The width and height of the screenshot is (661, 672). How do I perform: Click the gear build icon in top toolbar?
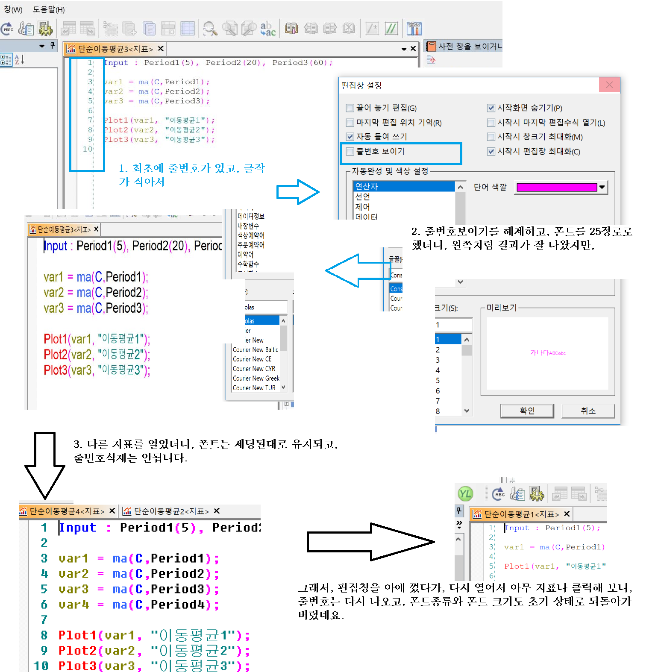tap(45, 29)
